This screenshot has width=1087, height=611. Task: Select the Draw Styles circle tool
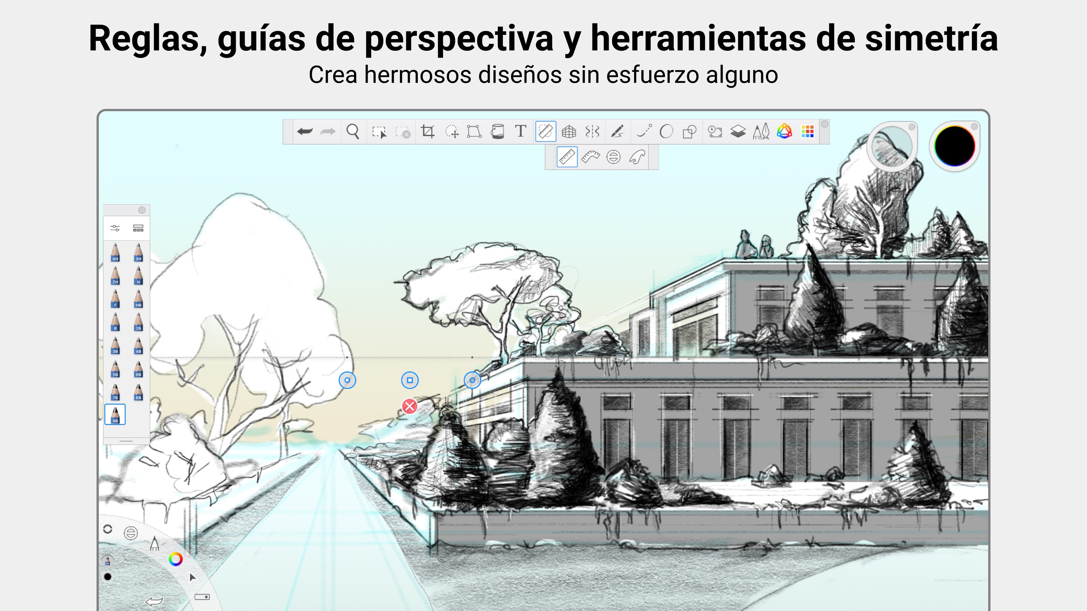pyautogui.click(x=666, y=132)
